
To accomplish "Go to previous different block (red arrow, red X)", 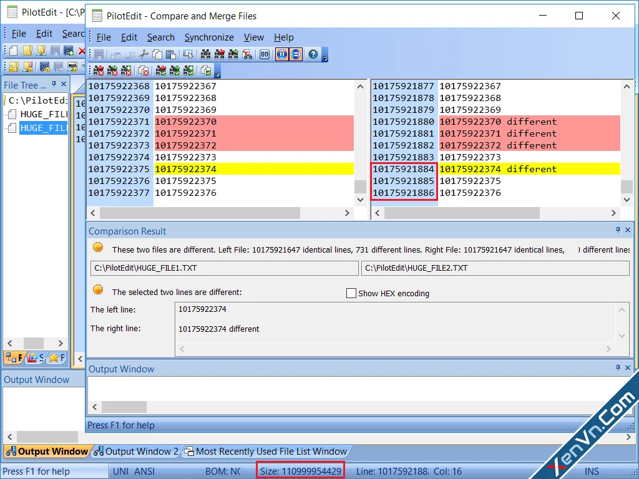I will coord(99,70).
